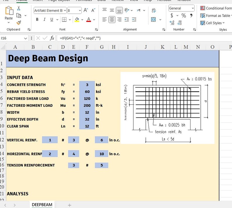
Task: Set Middle Align vertical alignment
Action: click(x=112, y=10)
